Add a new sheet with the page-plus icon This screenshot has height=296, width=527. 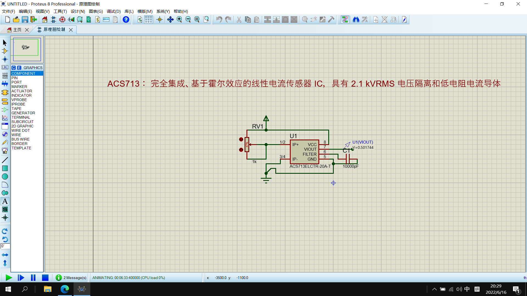pyautogui.click(x=376, y=19)
